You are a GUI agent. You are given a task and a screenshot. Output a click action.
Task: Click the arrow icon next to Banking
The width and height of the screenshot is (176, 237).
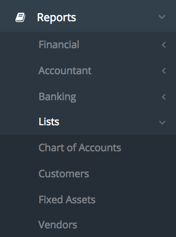click(163, 97)
